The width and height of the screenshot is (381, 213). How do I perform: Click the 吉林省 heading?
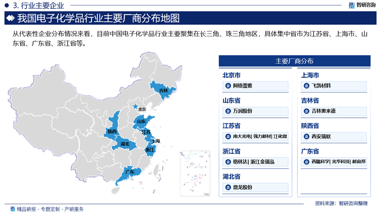tap(310, 101)
